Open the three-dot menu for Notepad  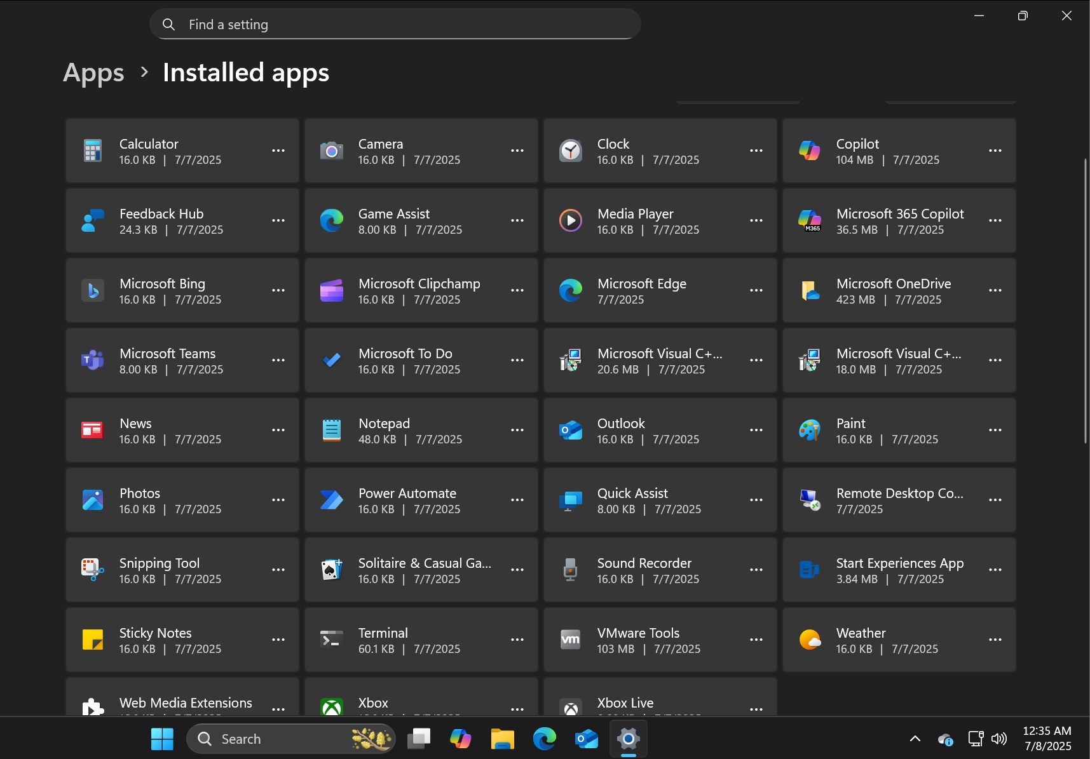[x=517, y=430]
